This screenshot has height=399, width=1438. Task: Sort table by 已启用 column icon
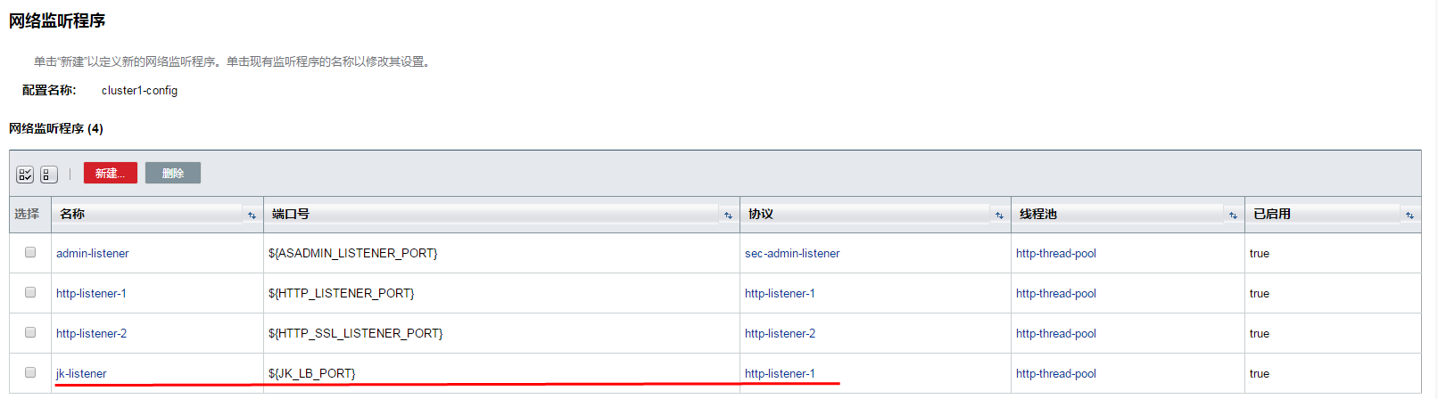click(x=1409, y=215)
